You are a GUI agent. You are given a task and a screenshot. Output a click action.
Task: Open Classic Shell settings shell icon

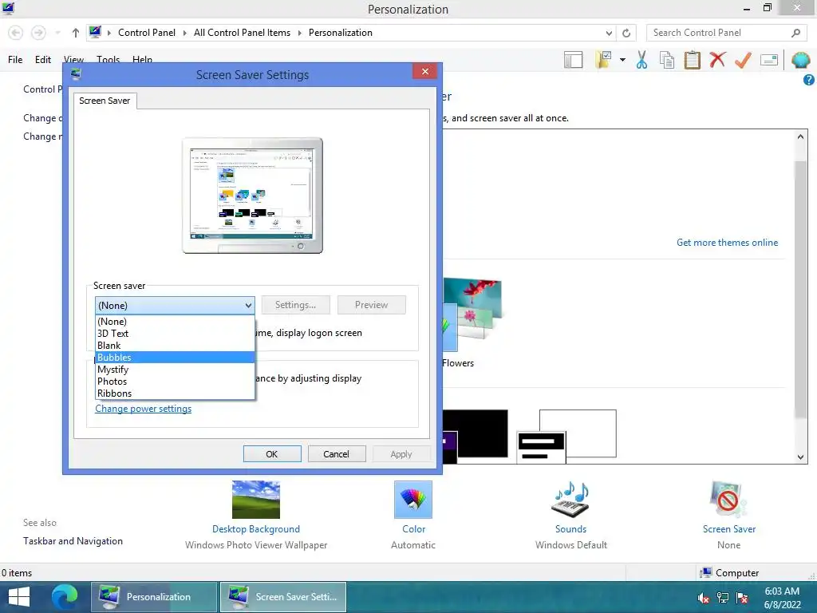pos(801,60)
